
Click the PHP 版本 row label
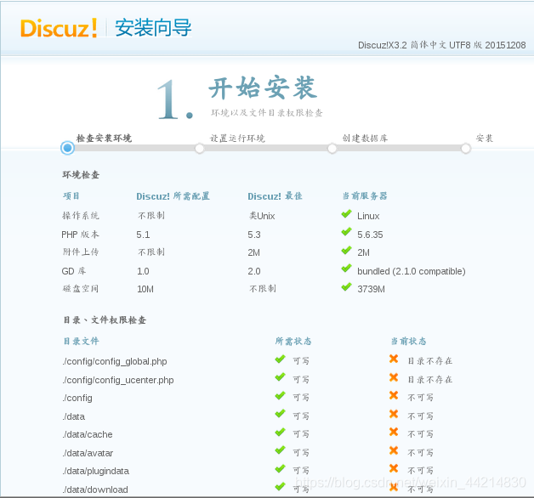click(x=80, y=235)
